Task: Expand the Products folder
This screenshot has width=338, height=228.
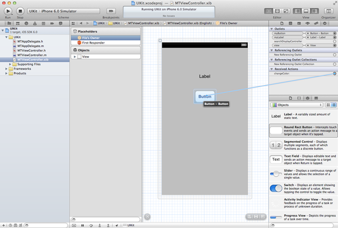Action: click(6, 73)
